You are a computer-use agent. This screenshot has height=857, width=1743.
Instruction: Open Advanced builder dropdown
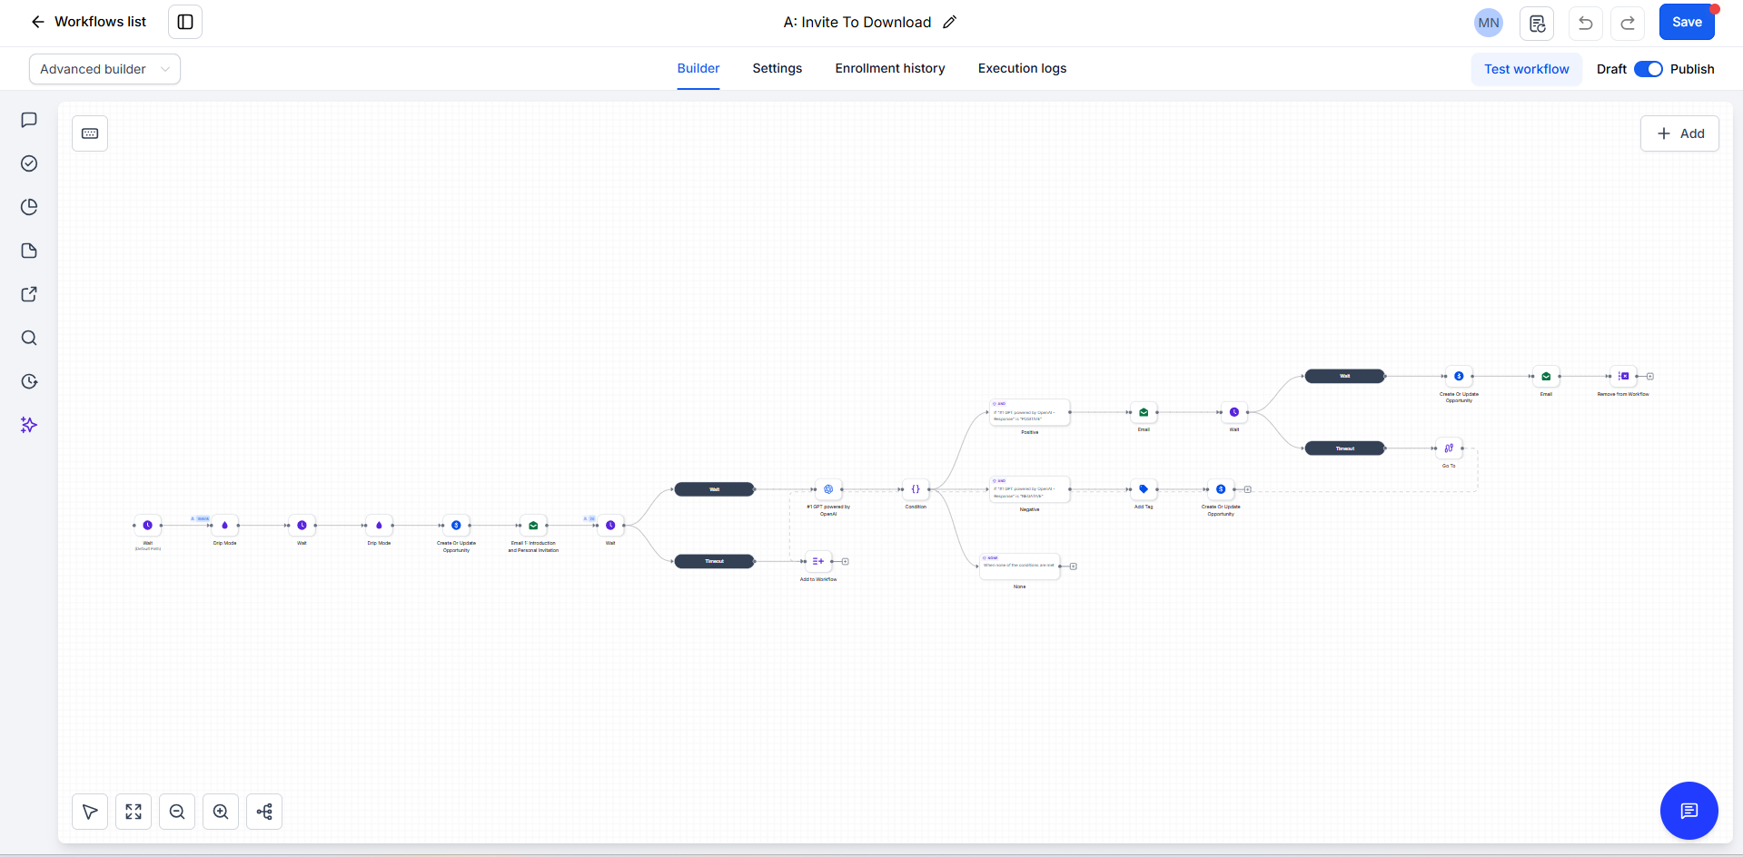(104, 69)
